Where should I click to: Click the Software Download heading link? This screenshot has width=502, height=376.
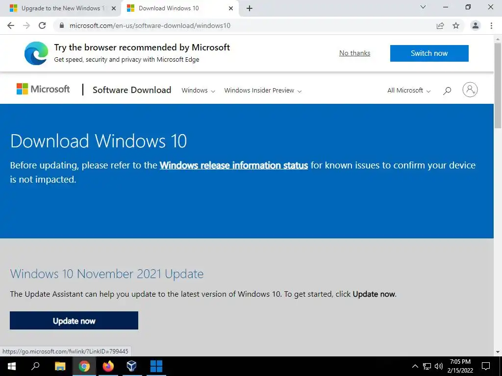point(132,90)
